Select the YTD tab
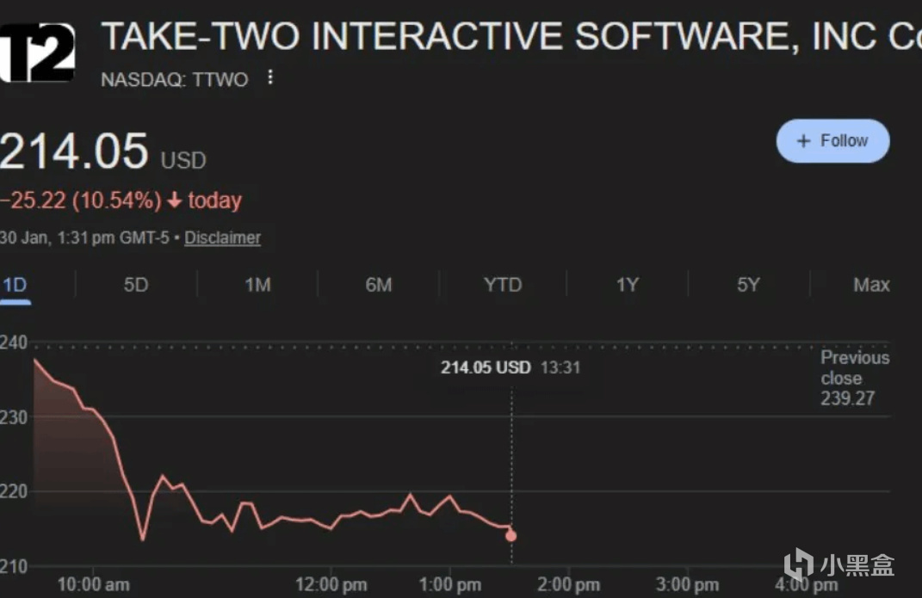 click(503, 285)
